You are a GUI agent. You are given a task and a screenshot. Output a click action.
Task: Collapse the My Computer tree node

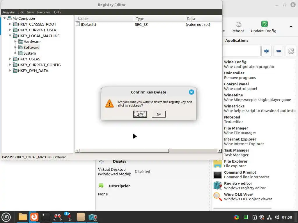(x=4, y=18)
